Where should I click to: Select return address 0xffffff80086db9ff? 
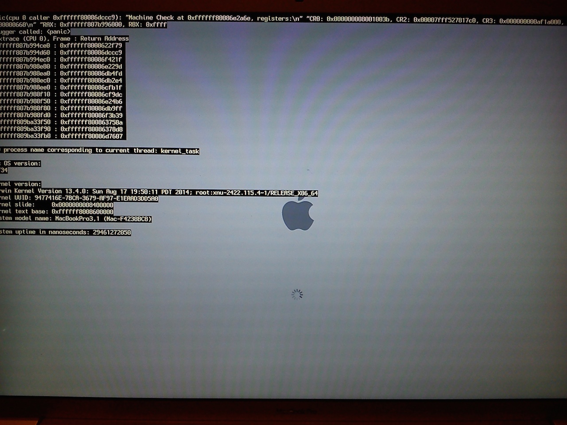91,108
